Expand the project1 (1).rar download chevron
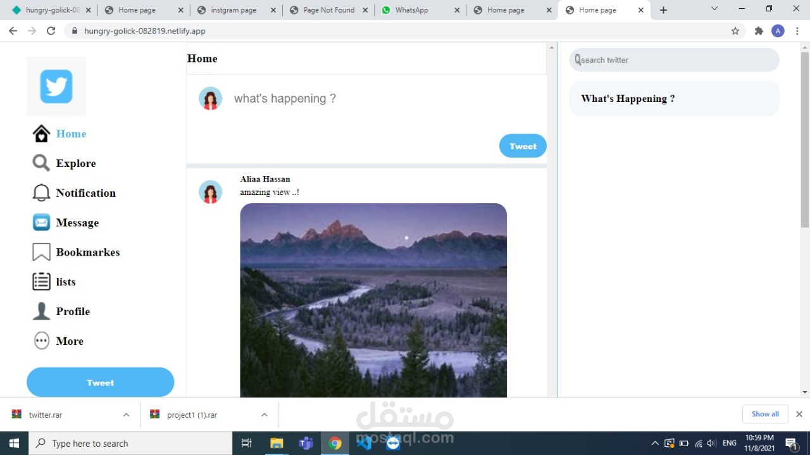The height and width of the screenshot is (455, 810). pyautogui.click(x=264, y=414)
